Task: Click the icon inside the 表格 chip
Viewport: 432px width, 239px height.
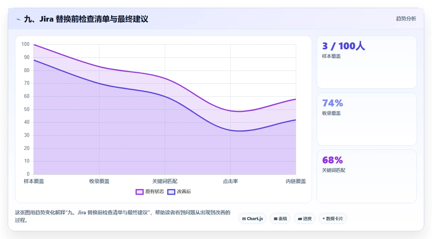Action: pos(275,219)
